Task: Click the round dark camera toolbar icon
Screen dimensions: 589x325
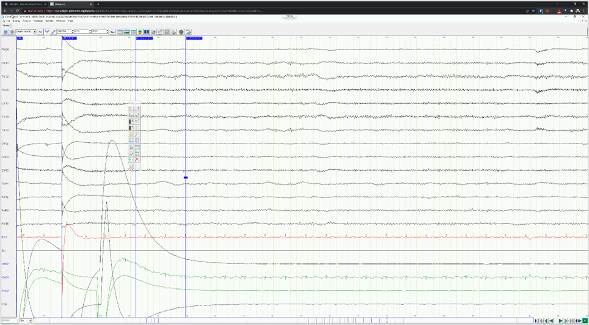Action: click(181, 32)
